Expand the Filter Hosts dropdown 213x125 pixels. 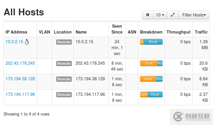(194, 15)
